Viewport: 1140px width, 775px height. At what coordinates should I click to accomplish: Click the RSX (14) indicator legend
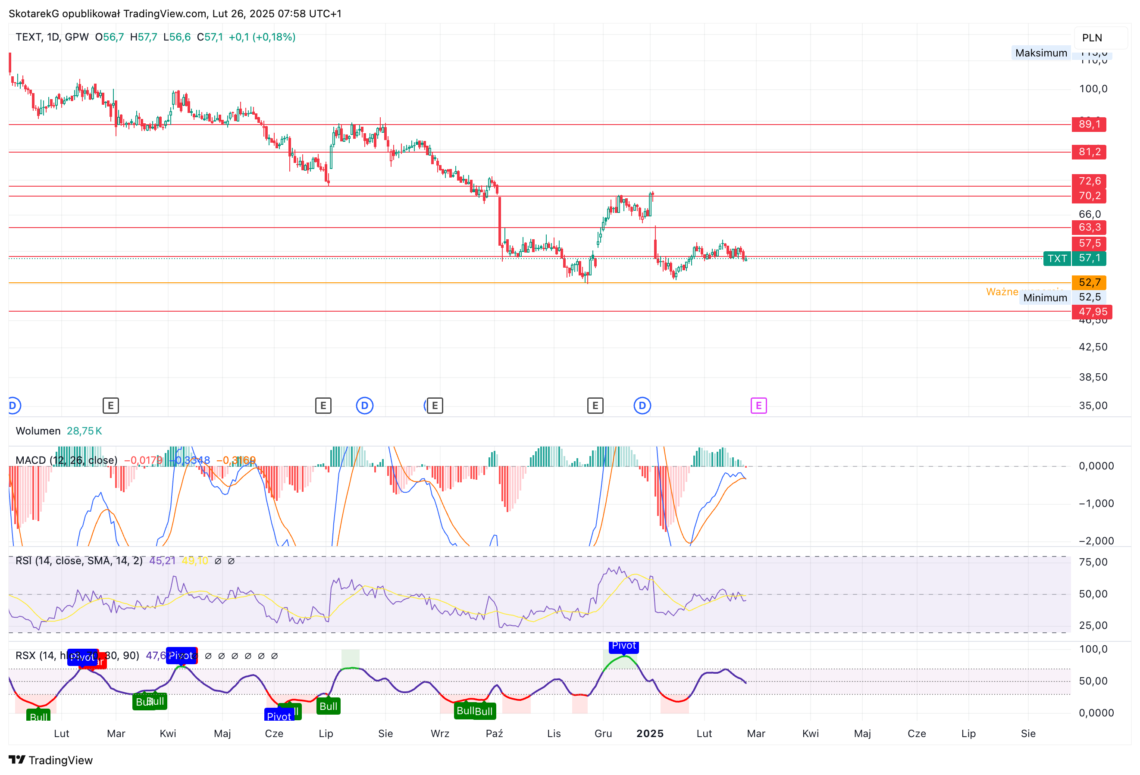[77, 655]
